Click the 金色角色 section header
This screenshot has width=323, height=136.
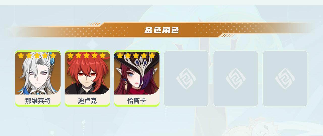pyautogui.click(x=161, y=30)
